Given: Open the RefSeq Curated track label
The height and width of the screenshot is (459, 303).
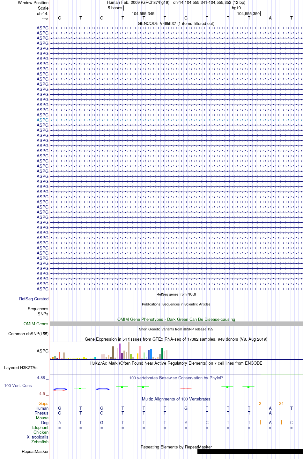Looking at the screenshot, I should (x=34, y=299).
